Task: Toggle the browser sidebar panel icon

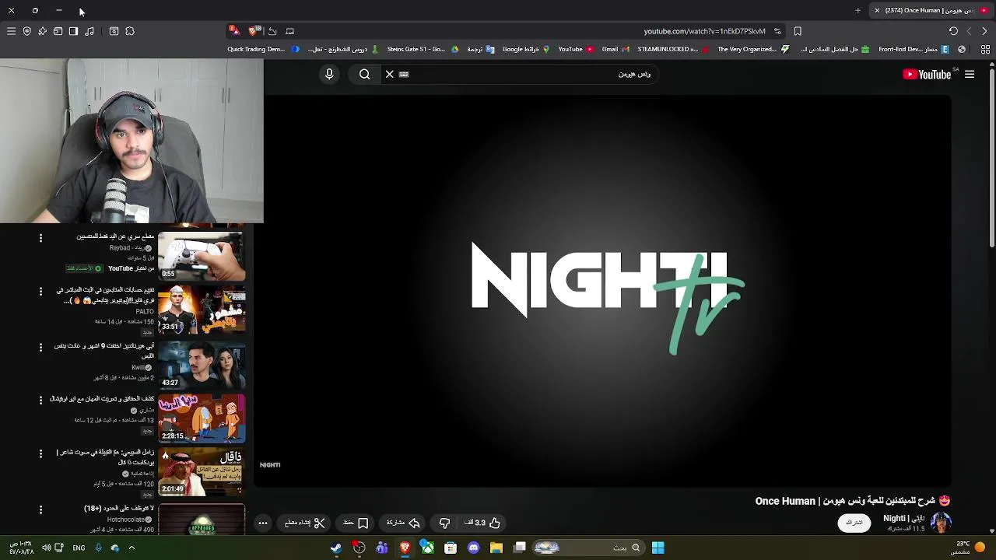Action: coord(73,31)
